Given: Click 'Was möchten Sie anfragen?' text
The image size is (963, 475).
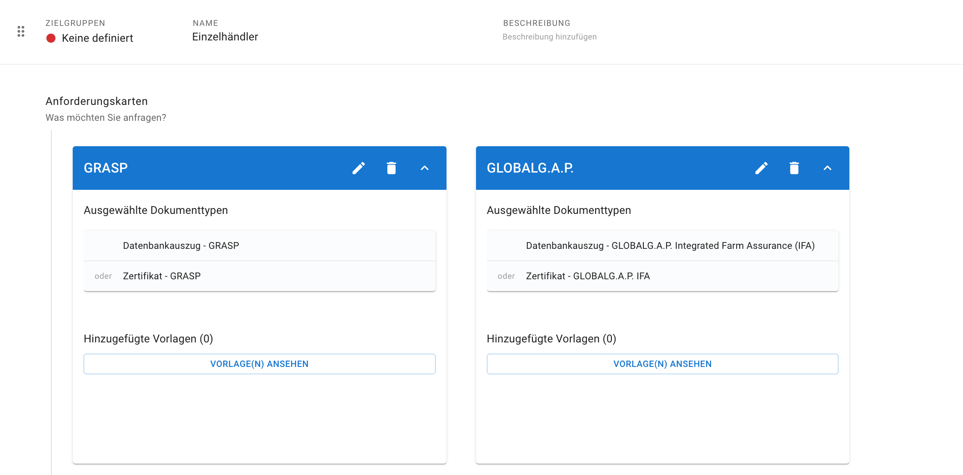Looking at the screenshot, I should (x=106, y=118).
